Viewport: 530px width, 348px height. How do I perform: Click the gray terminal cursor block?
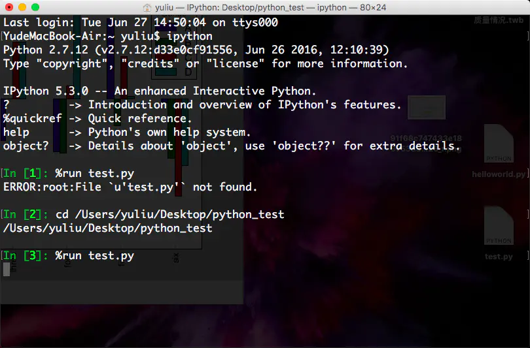(x=7, y=269)
